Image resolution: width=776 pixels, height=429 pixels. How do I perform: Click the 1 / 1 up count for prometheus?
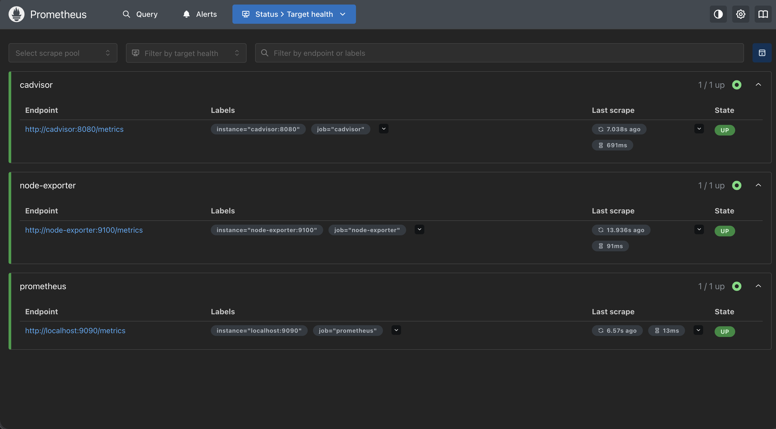click(x=711, y=286)
